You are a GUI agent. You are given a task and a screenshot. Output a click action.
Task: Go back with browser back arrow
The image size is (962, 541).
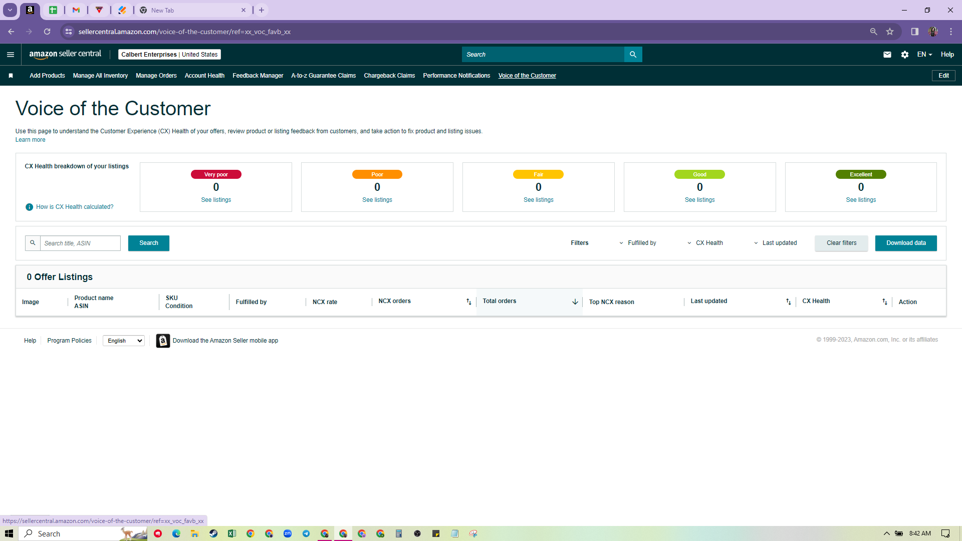(11, 32)
